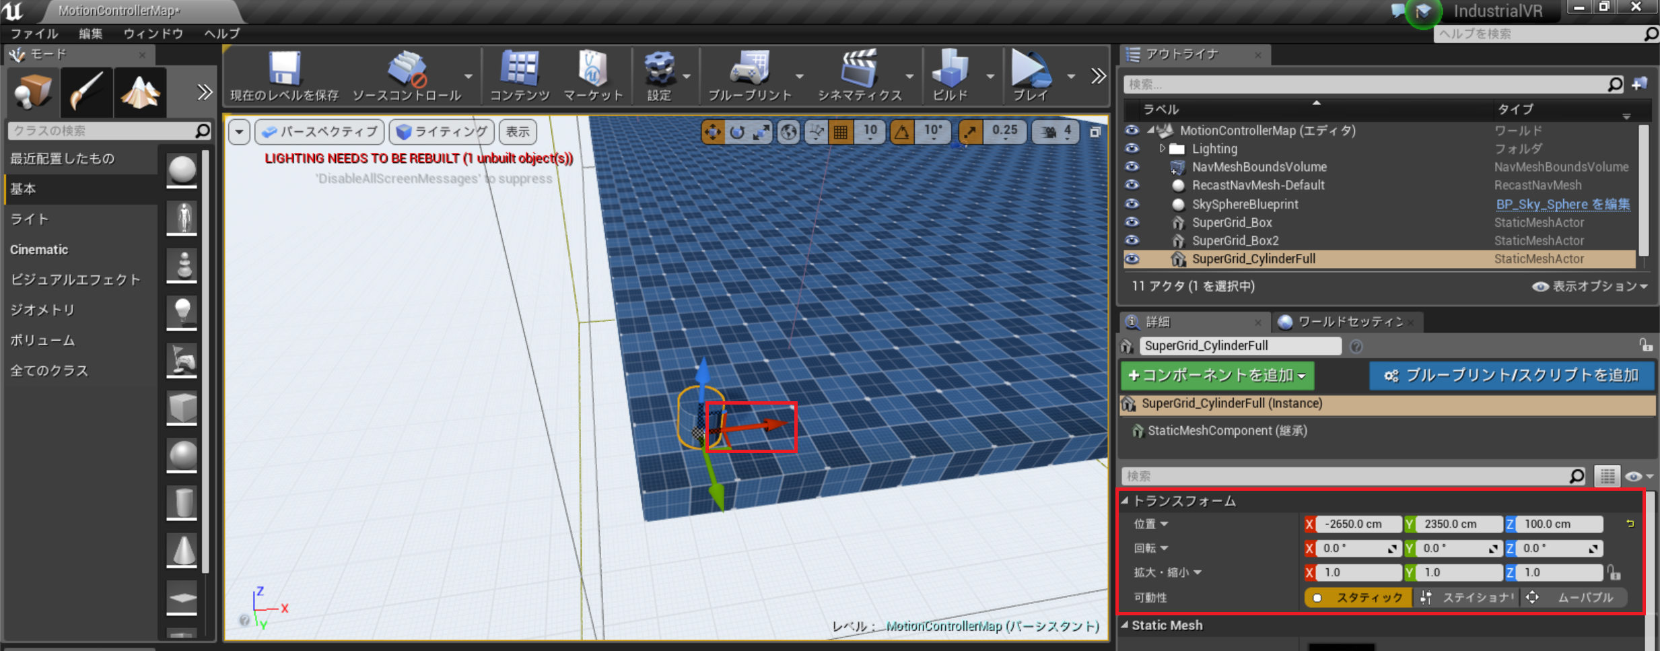Open the rotation snap 10° dropdown
The height and width of the screenshot is (651, 1660).
933,132
